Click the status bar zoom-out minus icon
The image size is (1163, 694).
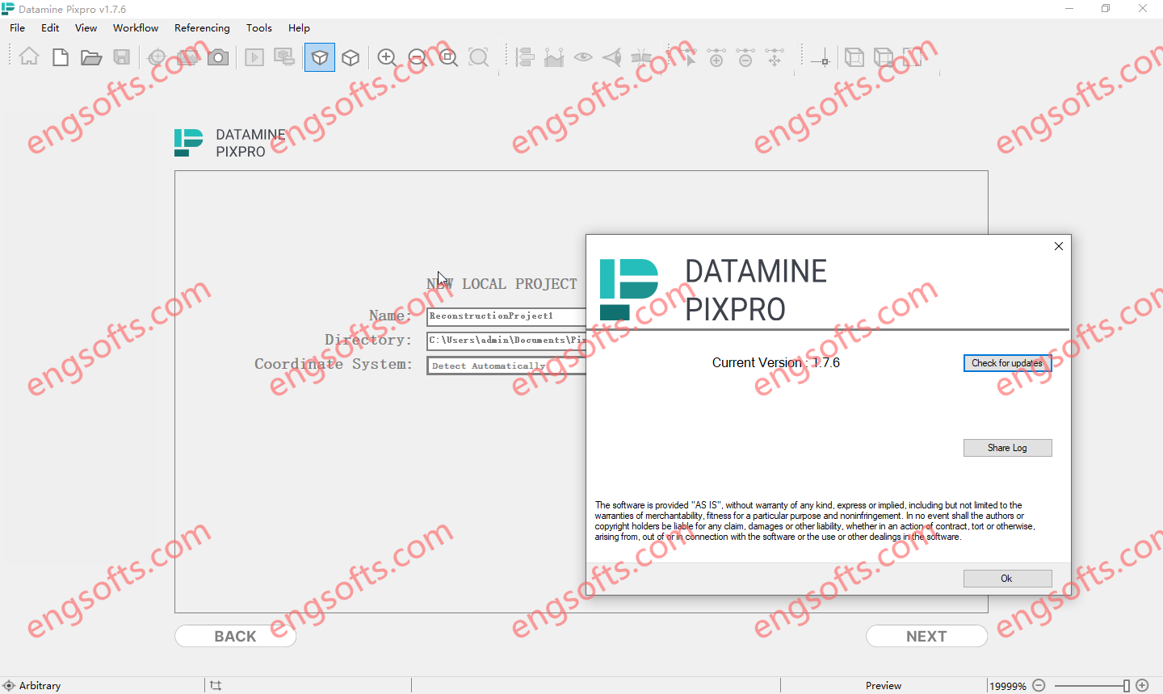(x=1039, y=685)
